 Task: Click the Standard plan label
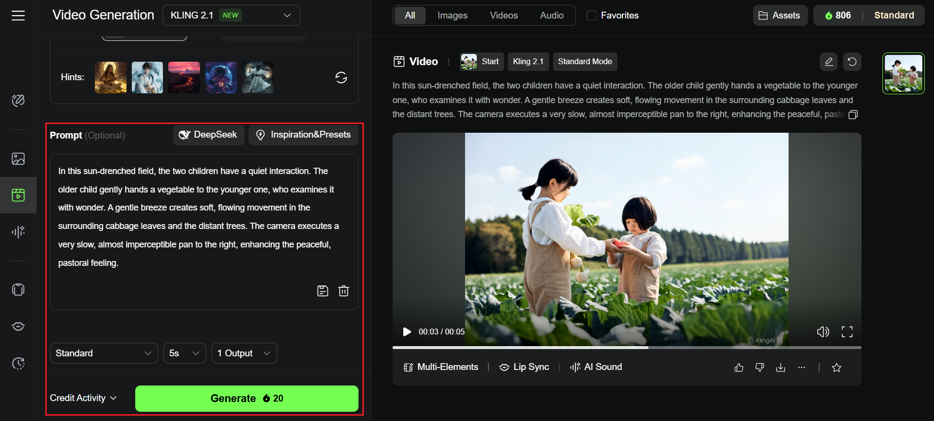pos(894,16)
